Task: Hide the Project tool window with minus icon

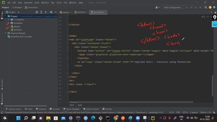Action: coord(56,12)
